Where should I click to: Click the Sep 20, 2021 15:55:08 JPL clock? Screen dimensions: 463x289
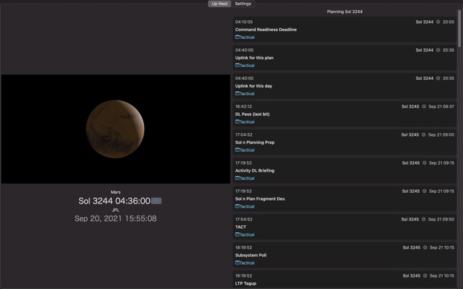coord(115,219)
